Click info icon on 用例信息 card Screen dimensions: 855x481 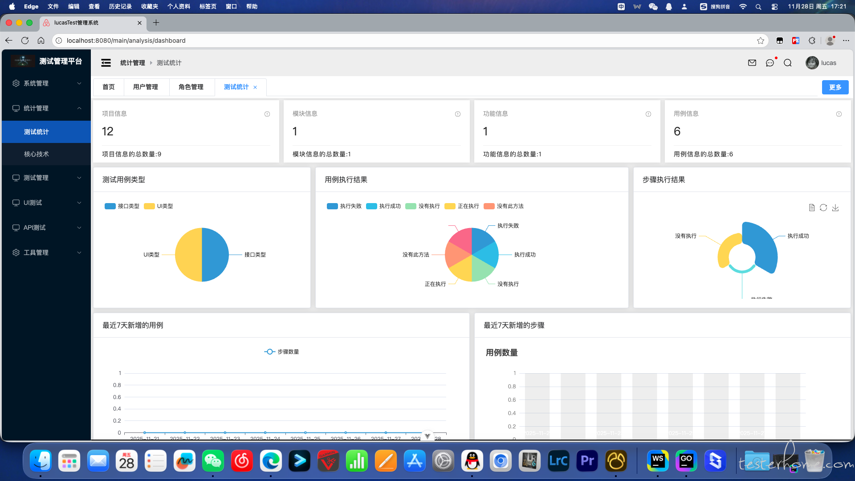839,114
